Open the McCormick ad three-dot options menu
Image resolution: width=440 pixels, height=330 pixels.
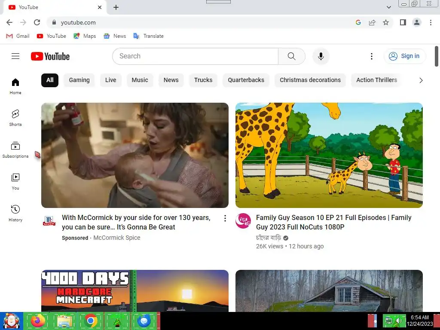tap(225, 218)
